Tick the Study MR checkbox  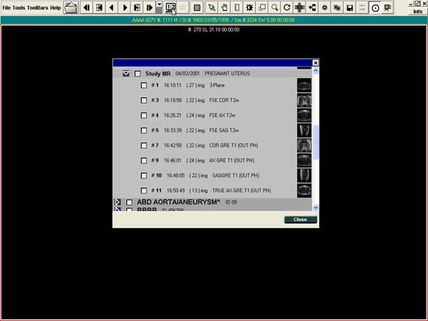point(137,74)
